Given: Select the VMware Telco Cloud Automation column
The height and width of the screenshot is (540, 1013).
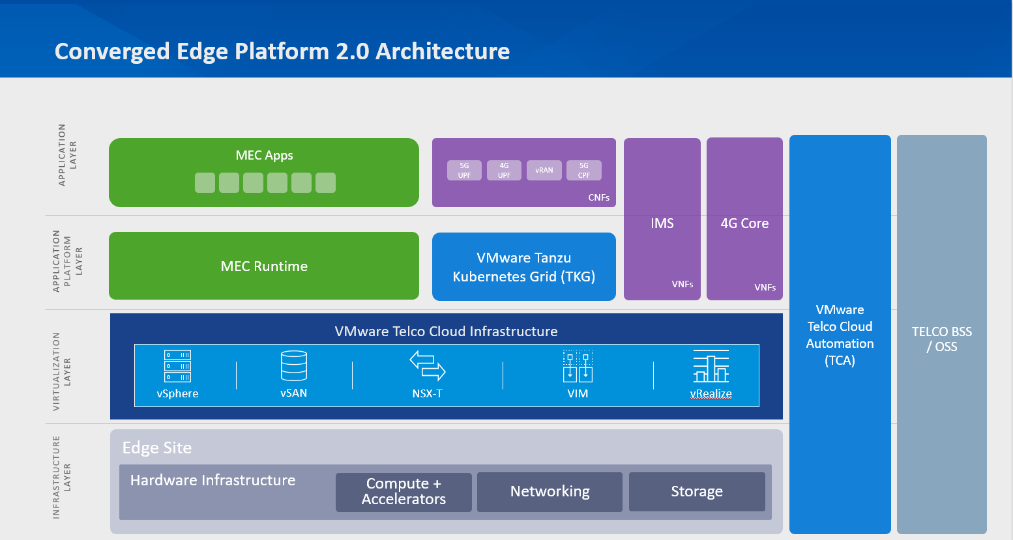Looking at the screenshot, I should (x=840, y=334).
